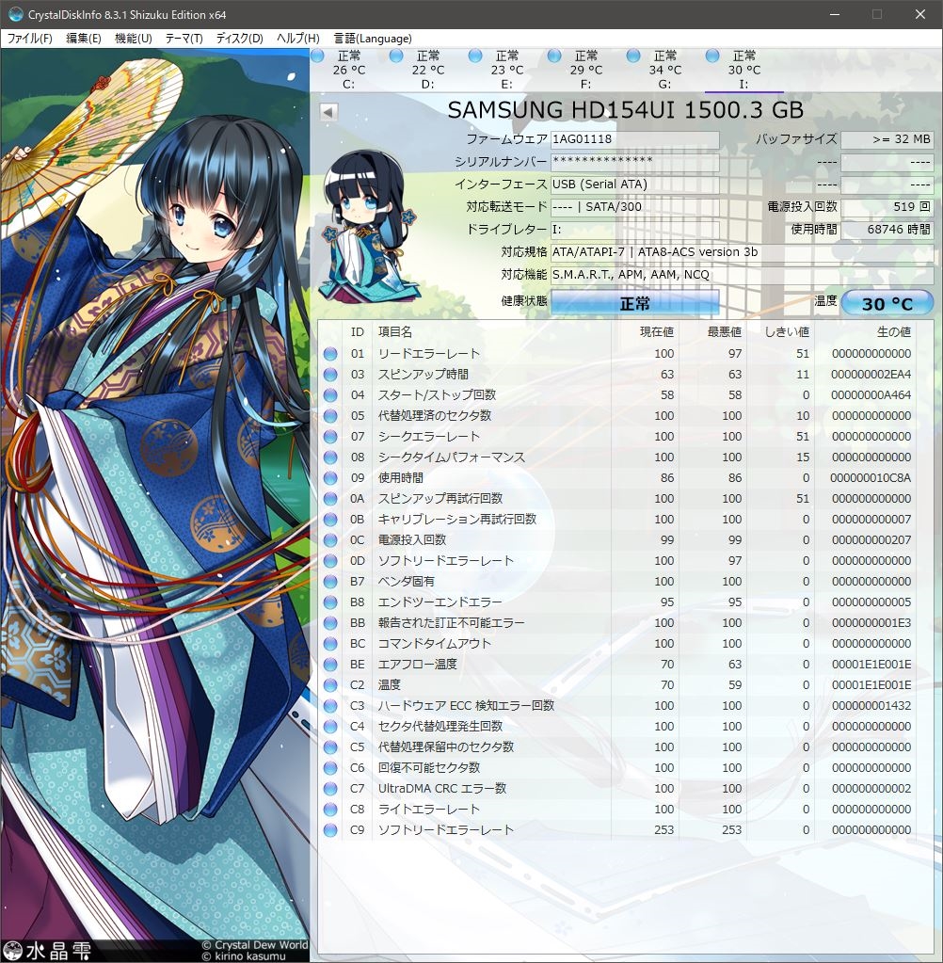Screen dimensions: 943x963
Task: Click the status icon for ID 0C 電源投入回数
Action: (330, 539)
